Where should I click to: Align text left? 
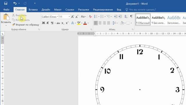[x=96, y=23]
